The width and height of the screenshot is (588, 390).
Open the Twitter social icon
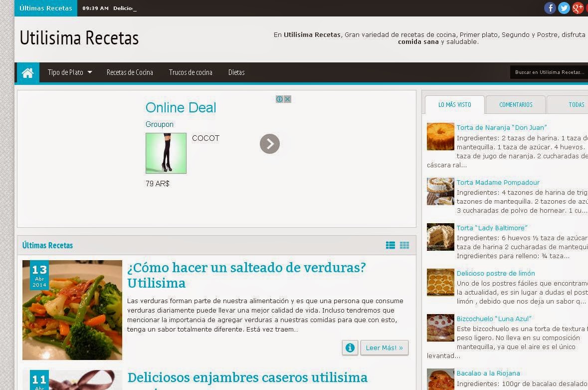pyautogui.click(x=564, y=8)
